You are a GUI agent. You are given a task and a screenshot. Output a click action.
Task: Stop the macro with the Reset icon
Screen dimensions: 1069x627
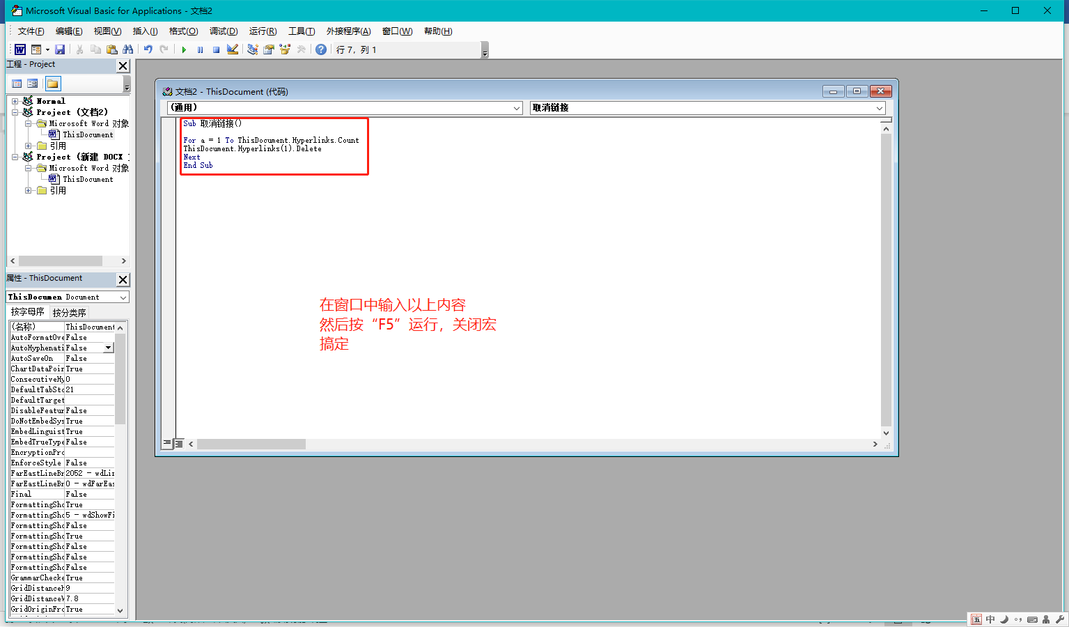pyautogui.click(x=216, y=49)
